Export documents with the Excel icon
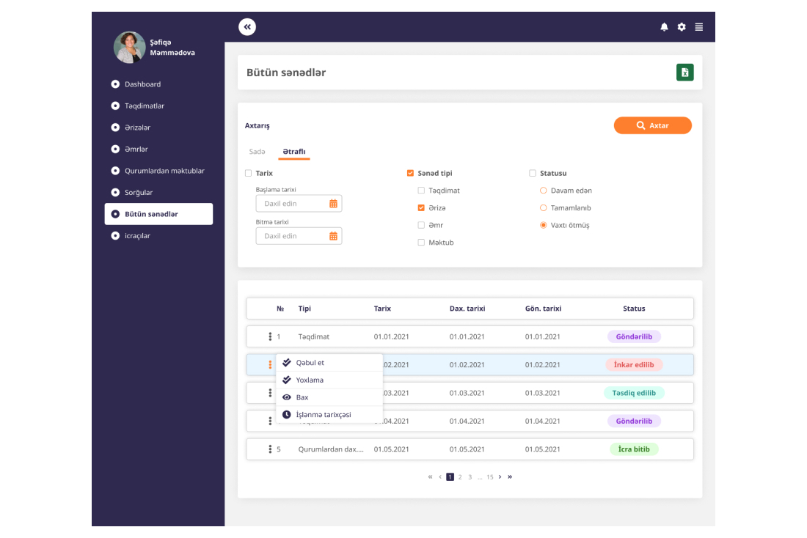This screenshot has height=538, width=807. (x=684, y=73)
